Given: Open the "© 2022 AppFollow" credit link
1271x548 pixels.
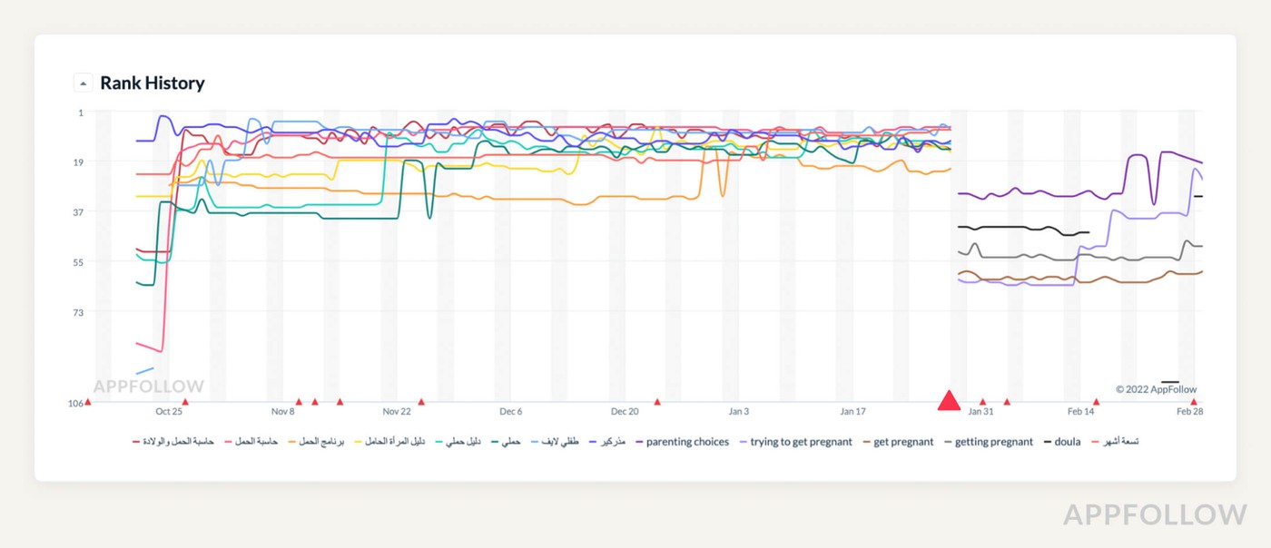Looking at the screenshot, I should [1156, 389].
